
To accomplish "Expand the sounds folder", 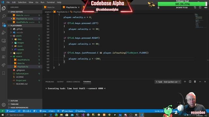I will pos(12,49).
